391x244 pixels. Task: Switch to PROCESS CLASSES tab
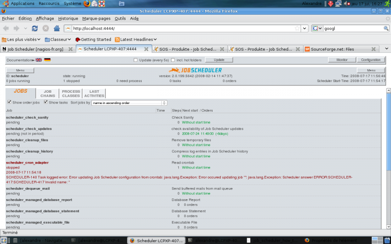pos(71,94)
